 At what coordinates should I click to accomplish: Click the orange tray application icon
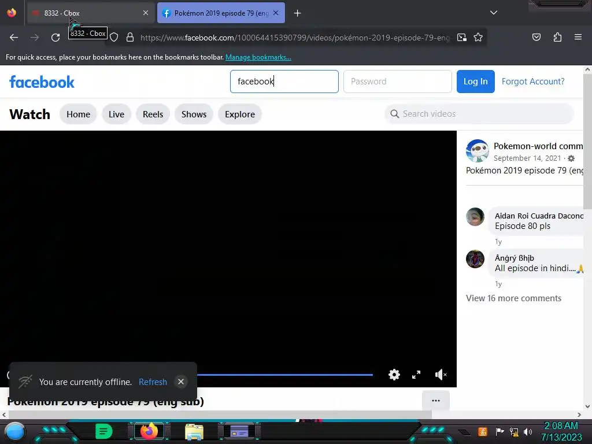(483, 431)
